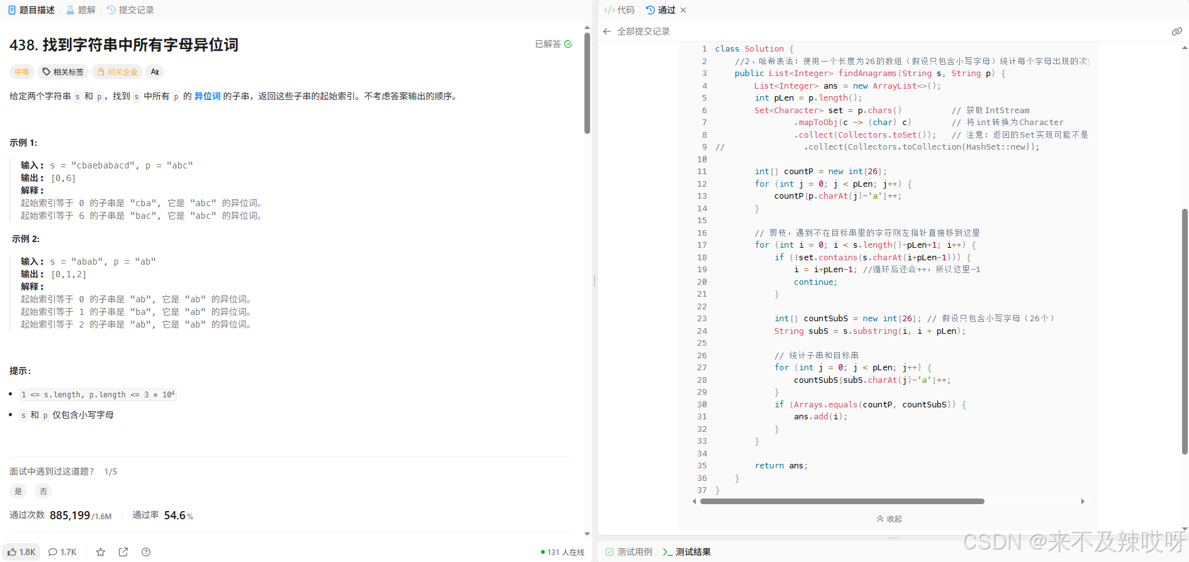Viewport: 1189px width, 562px height.
Task: Click the code scrollbar left arrow
Action: [x=695, y=502]
